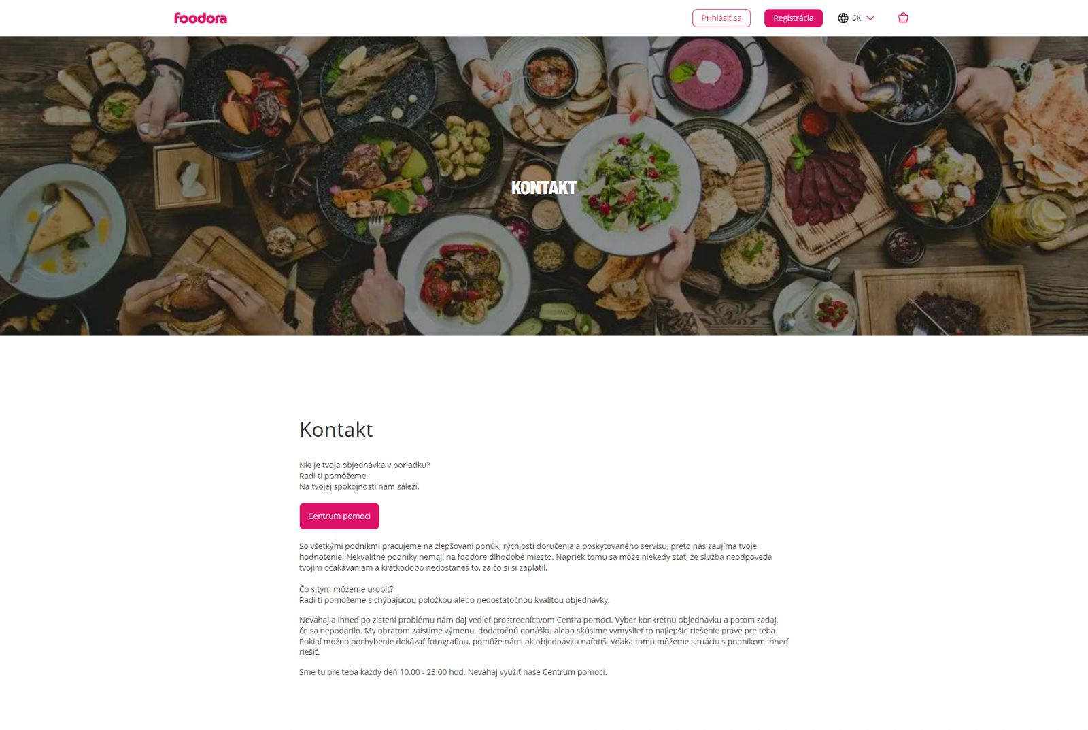Click the Registrácia button
This screenshot has width=1088, height=730.
pos(793,18)
